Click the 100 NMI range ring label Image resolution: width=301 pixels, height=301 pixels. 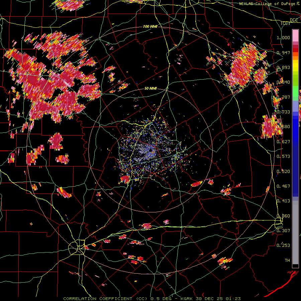tap(150, 26)
